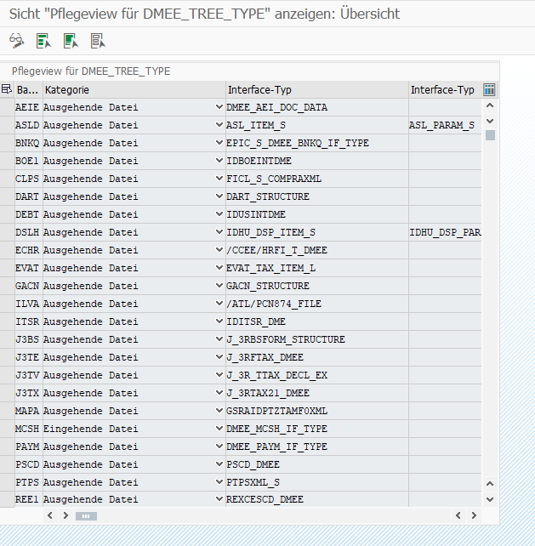The width and height of the screenshot is (535, 546).
Task: Open Kategorie dropdown for DSLH row
Action: (x=219, y=232)
